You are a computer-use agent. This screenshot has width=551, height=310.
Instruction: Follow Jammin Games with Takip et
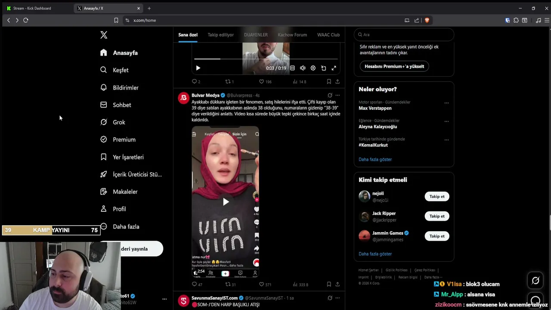pos(437,236)
